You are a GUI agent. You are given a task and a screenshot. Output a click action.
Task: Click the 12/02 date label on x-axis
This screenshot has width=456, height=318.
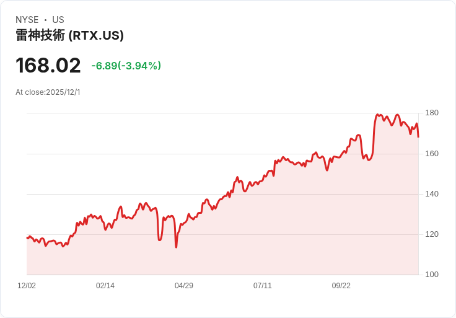27,286
